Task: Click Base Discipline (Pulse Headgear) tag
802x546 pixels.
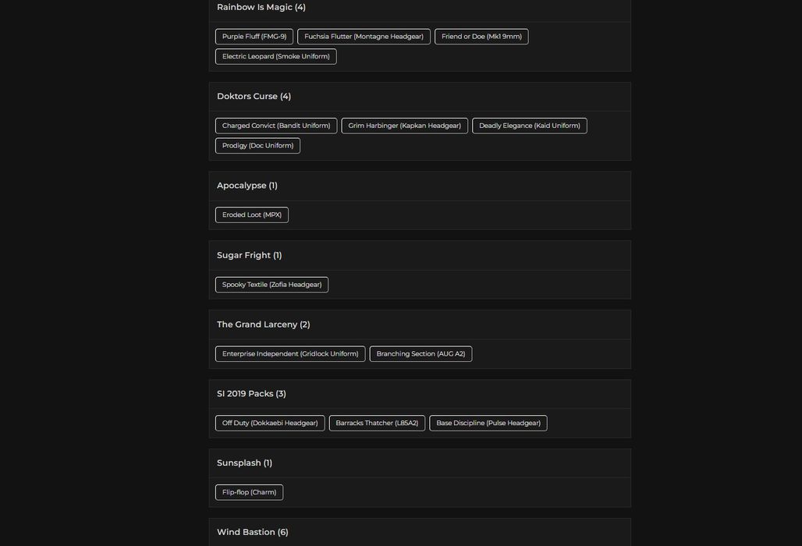Action: tap(488, 424)
